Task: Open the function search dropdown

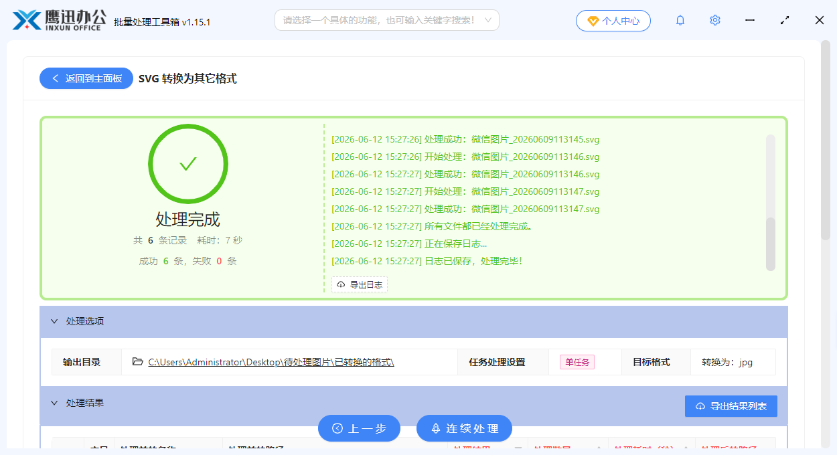Action: [x=387, y=20]
